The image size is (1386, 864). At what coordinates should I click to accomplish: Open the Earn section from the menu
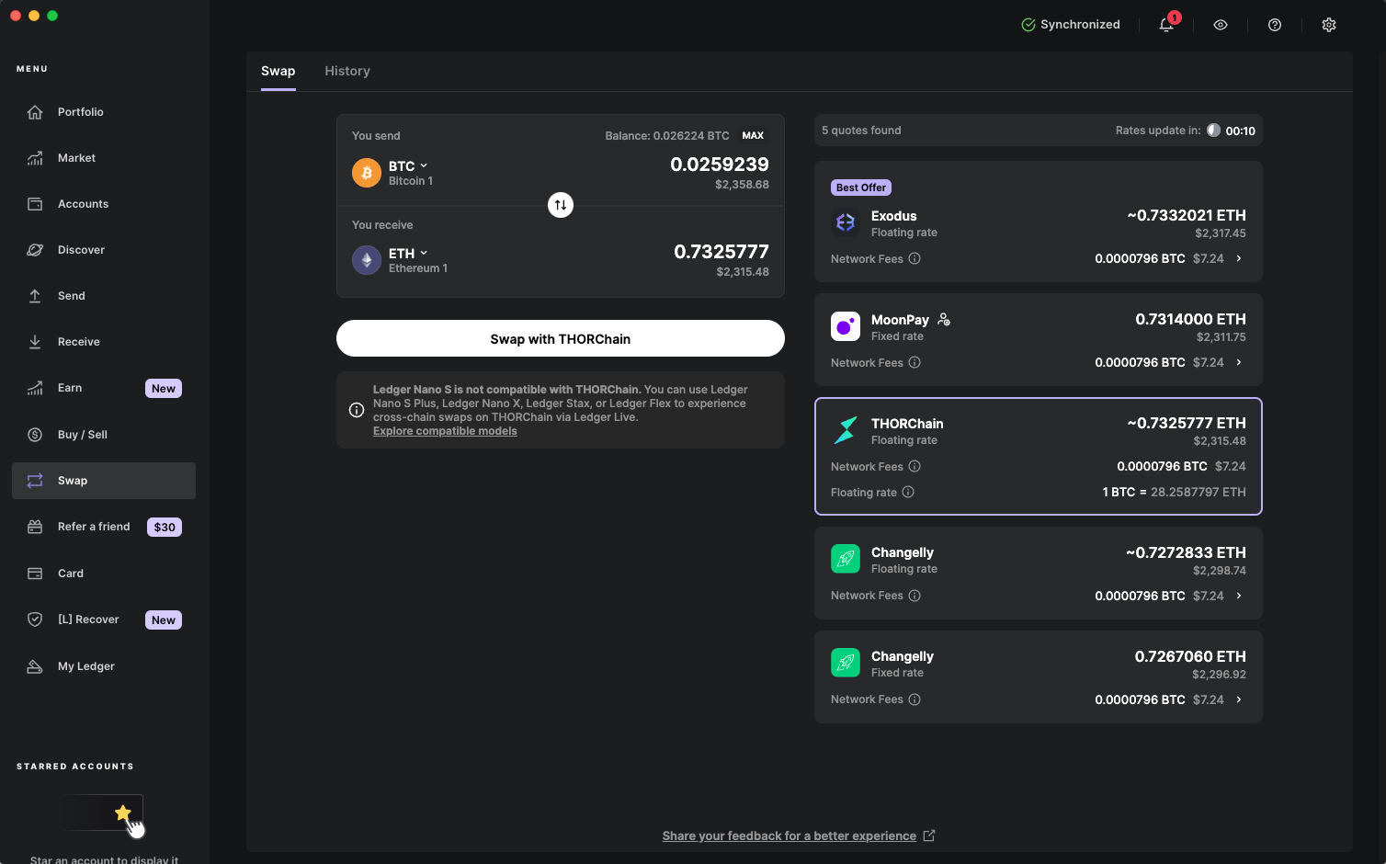click(x=69, y=387)
